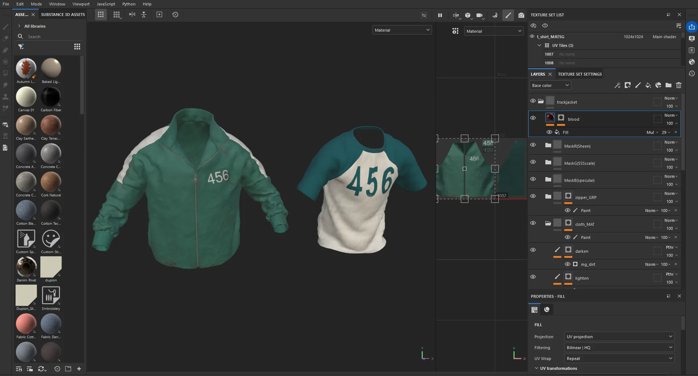Viewport: 698px width, 376px height.
Task: Add a paint layer with the brush icon
Action: click(638, 85)
